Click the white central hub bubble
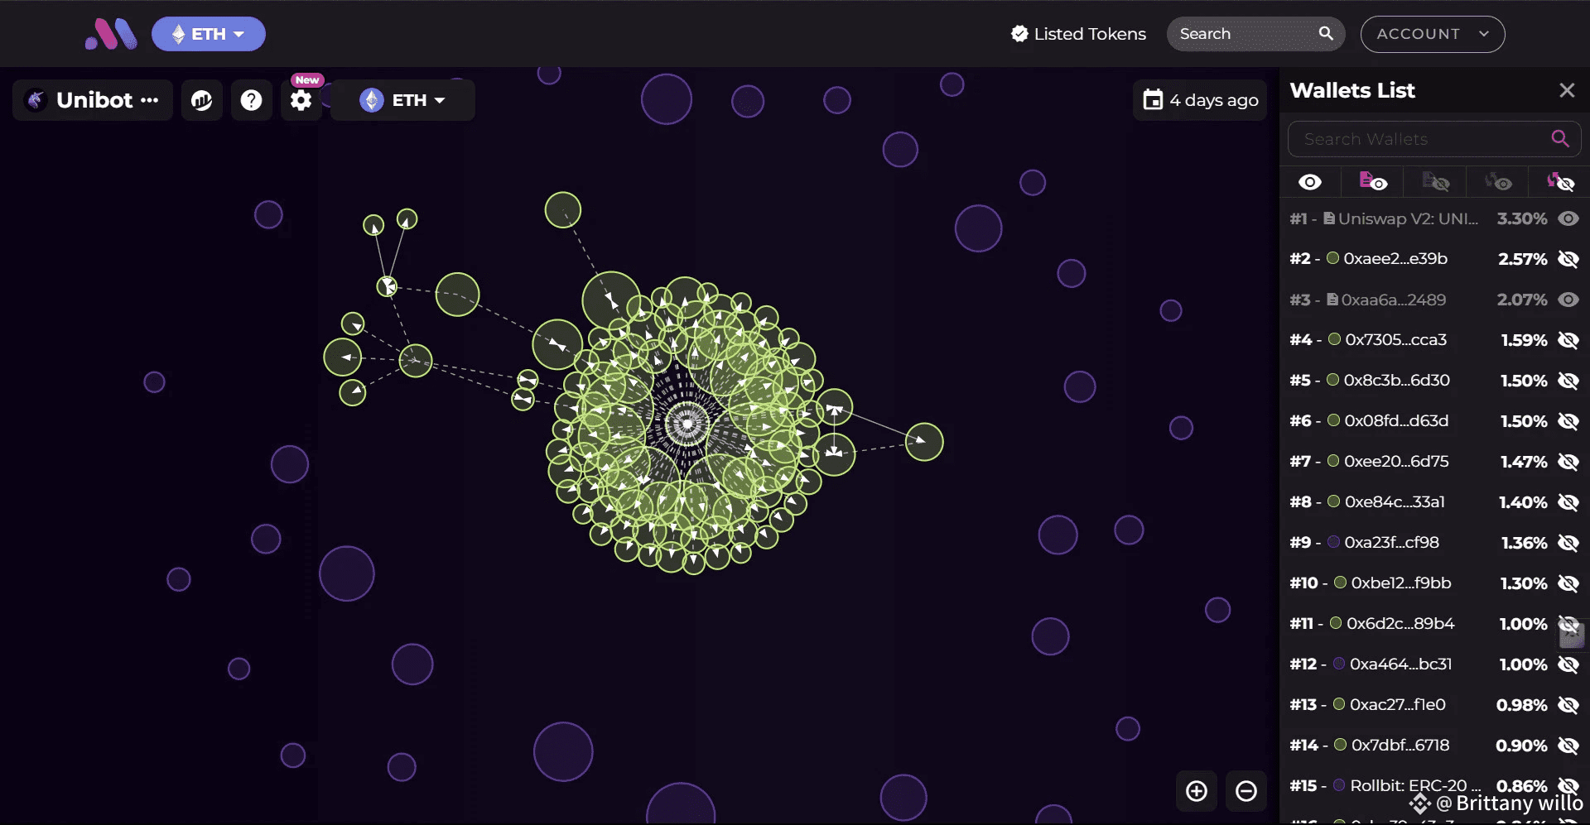The height and width of the screenshot is (825, 1590). click(x=687, y=424)
